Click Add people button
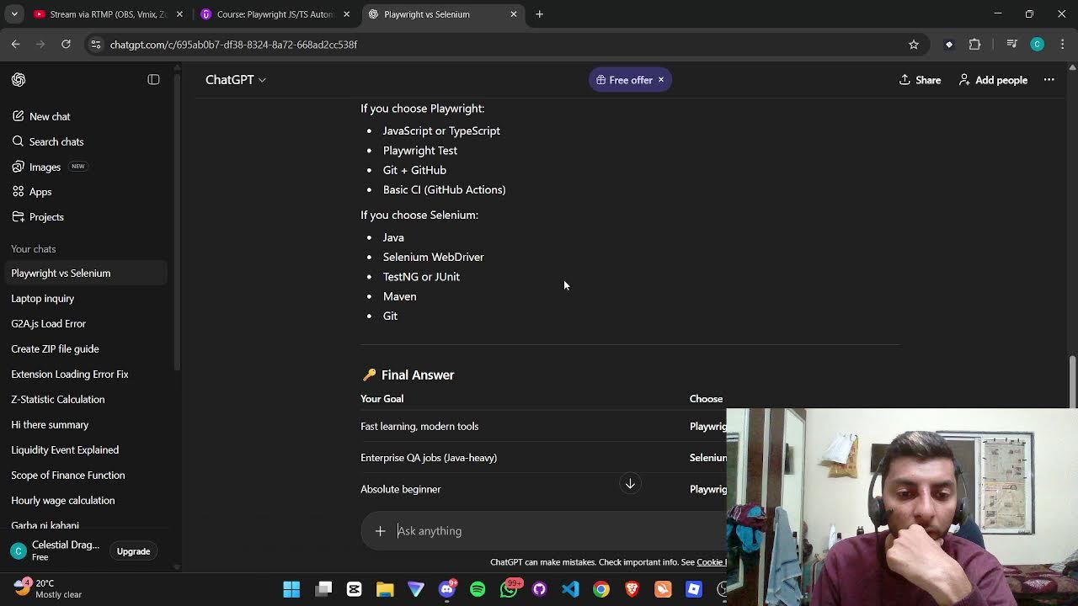1078x606 pixels. pyautogui.click(x=993, y=80)
